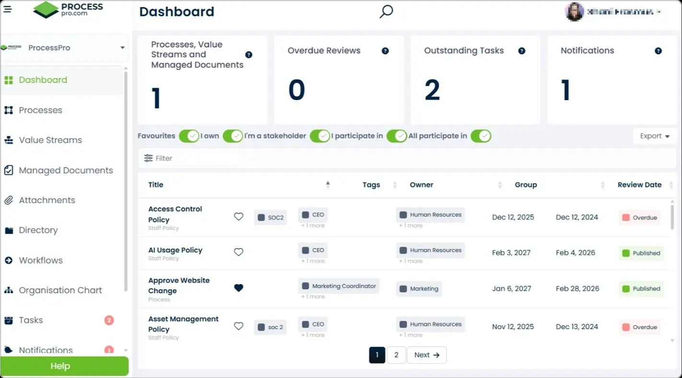Open Managed Documents in sidebar

pos(66,170)
